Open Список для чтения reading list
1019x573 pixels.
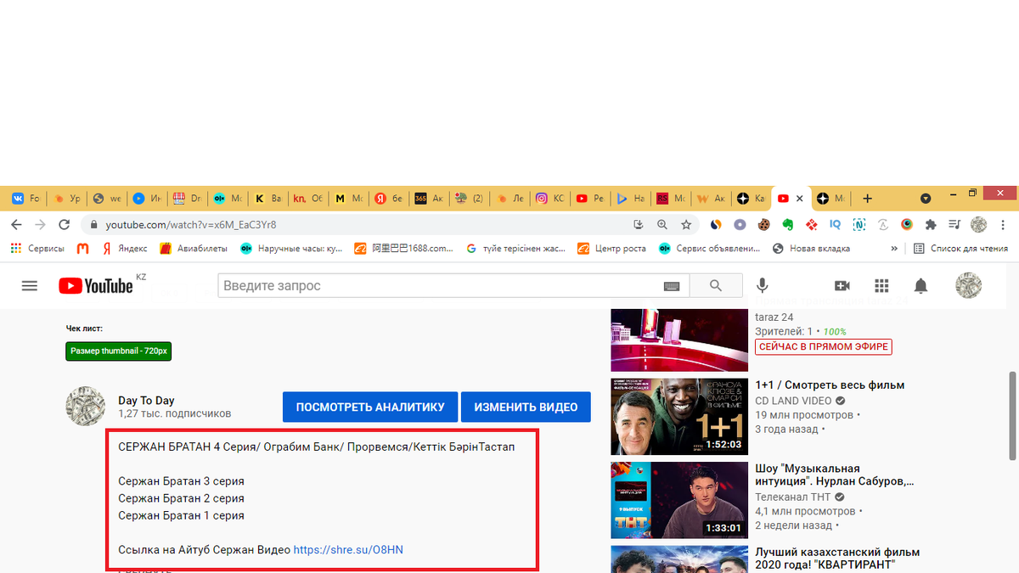pos(960,249)
